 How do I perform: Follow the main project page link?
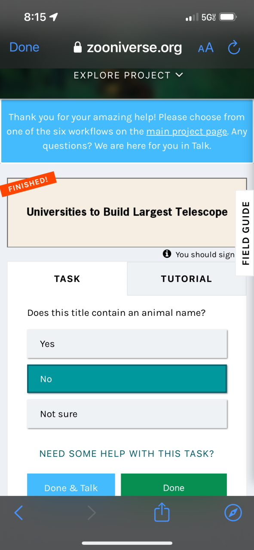click(187, 131)
